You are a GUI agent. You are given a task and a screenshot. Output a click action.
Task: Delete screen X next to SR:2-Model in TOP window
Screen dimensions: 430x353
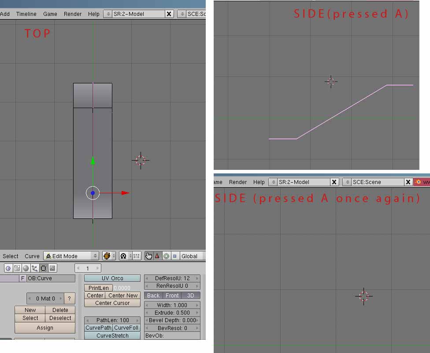pyautogui.click(x=169, y=14)
